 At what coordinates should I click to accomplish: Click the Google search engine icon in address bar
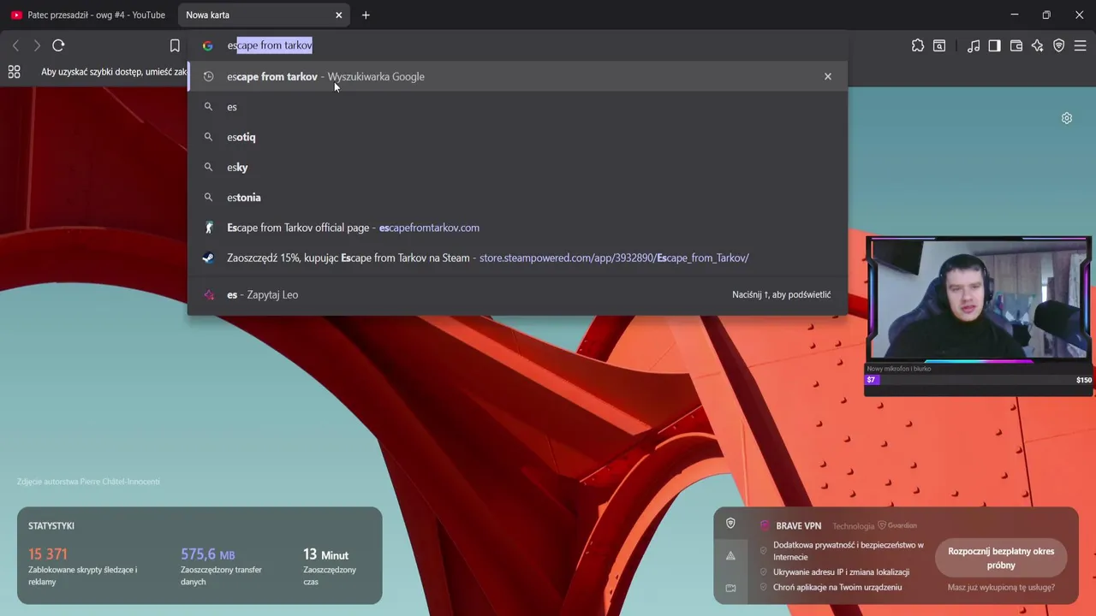point(207,45)
